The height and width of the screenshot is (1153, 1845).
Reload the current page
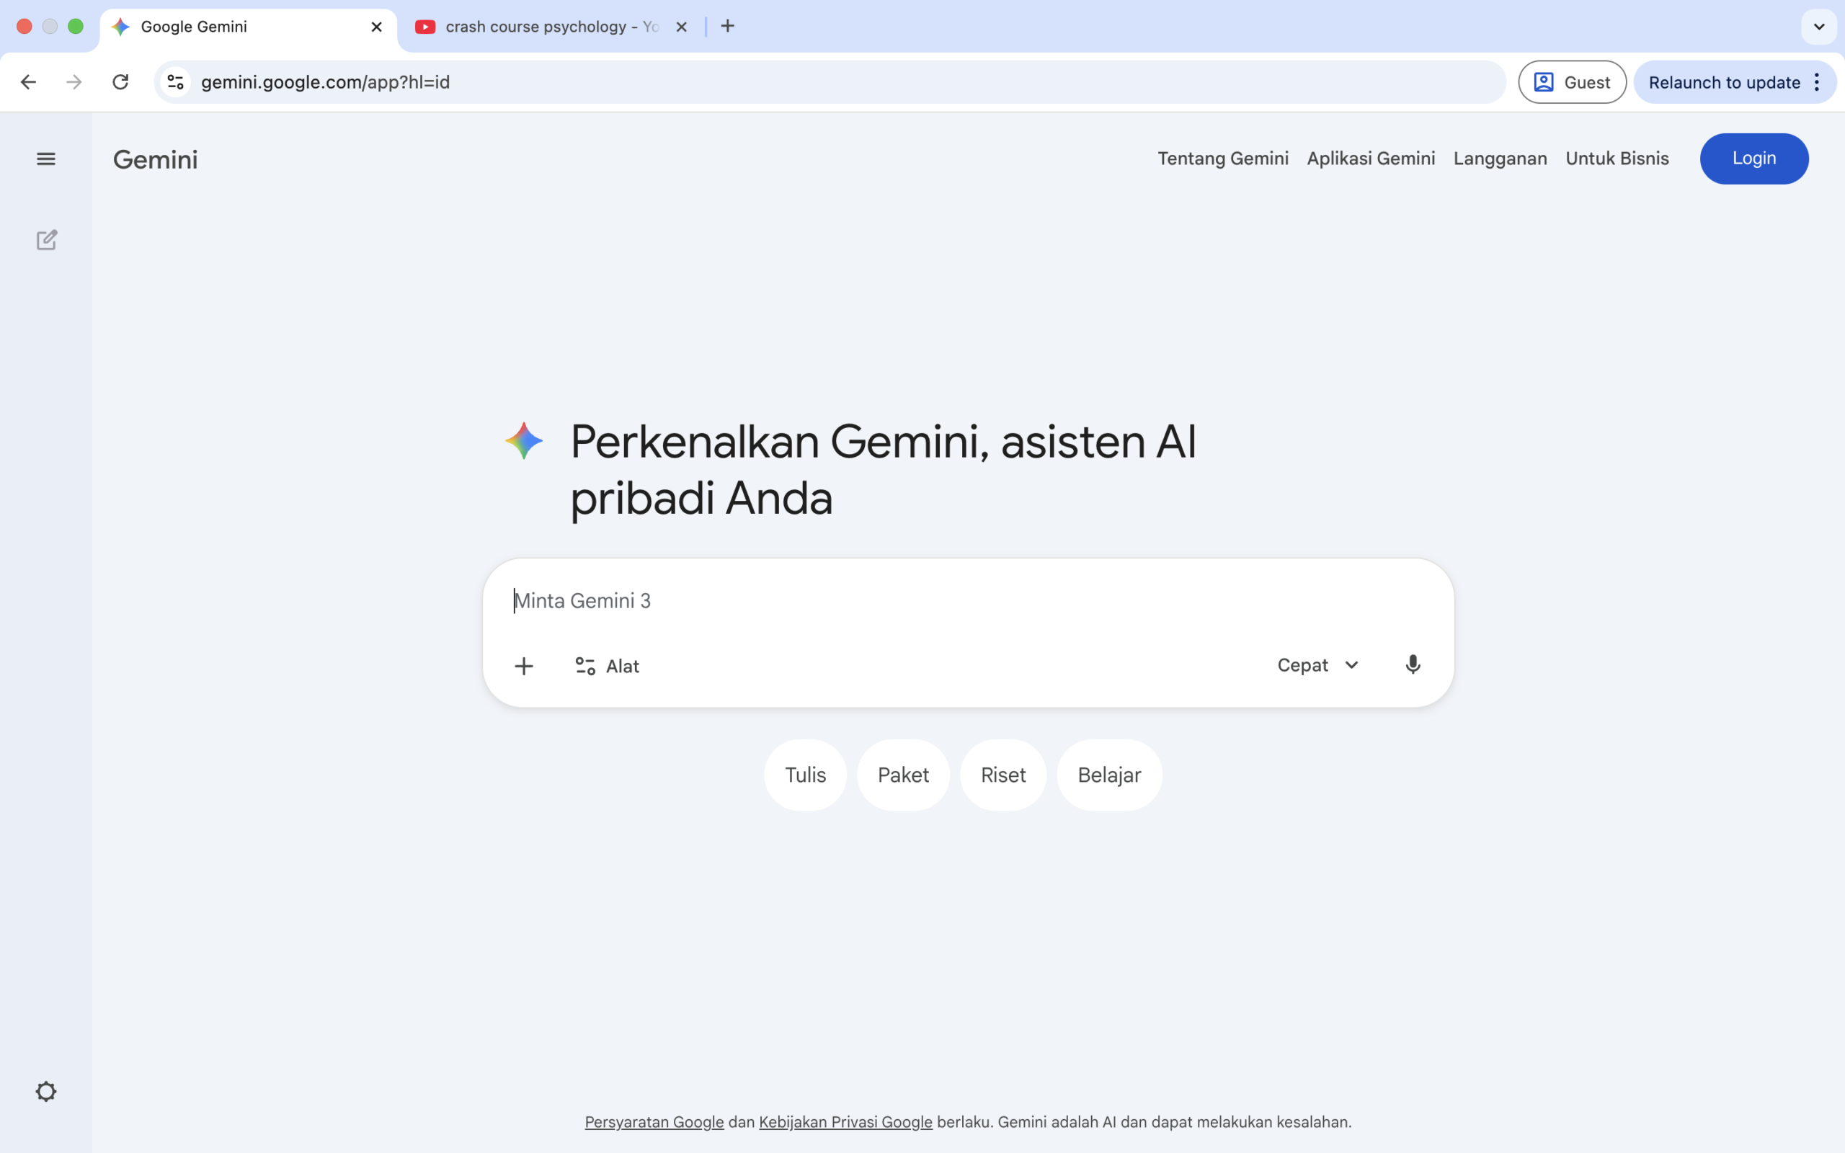[x=120, y=81]
